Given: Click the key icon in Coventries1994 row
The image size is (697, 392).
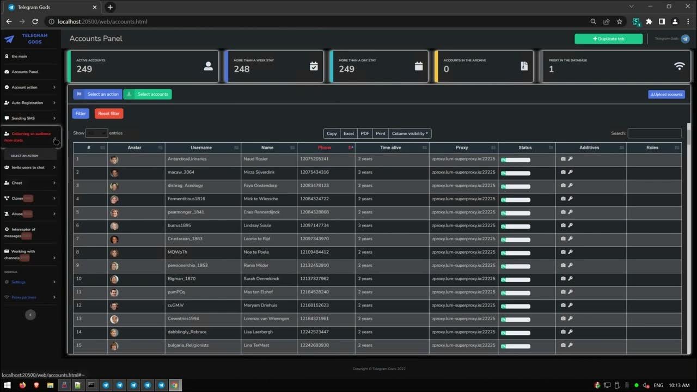Looking at the screenshot, I should point(571,318).
